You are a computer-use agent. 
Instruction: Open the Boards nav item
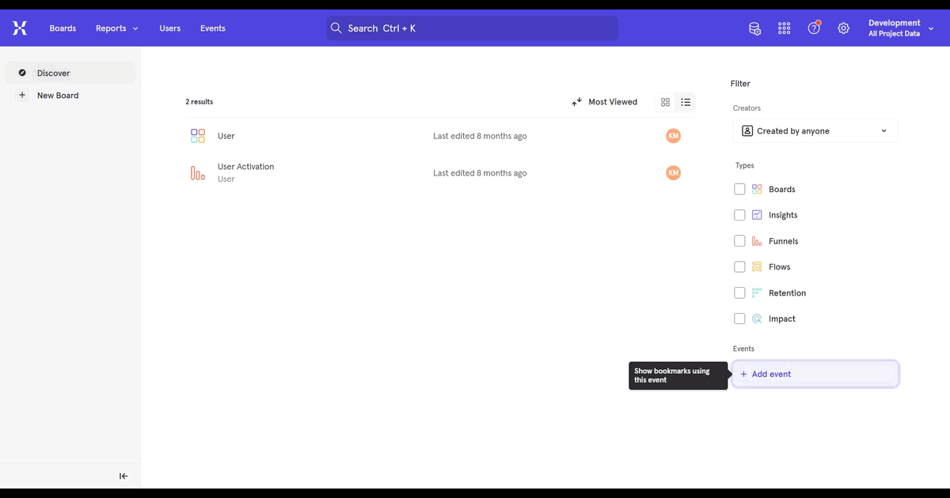pos(63,28)
